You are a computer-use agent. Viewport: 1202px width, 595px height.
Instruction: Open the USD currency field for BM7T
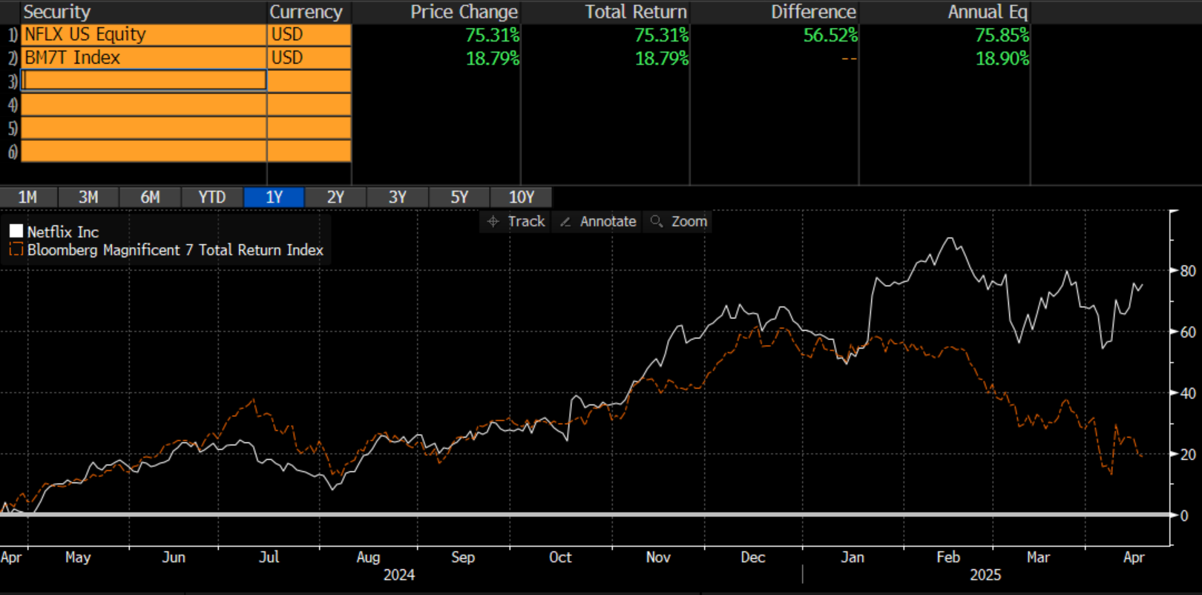309,58
